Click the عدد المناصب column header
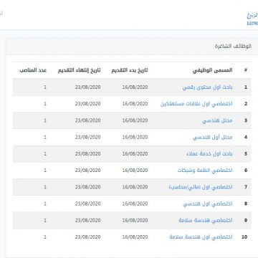Image resolution: width=258 pixels, height=258 pixels. (33, 70)
